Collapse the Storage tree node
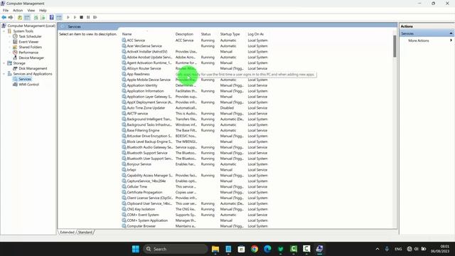This screenshot has height=256, width=455. 4,63
